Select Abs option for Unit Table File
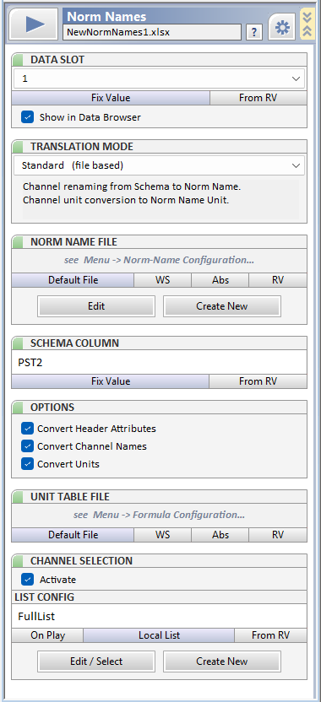Image resolution: width=321 pixels, height=702 pixels. tap(220, 535)
